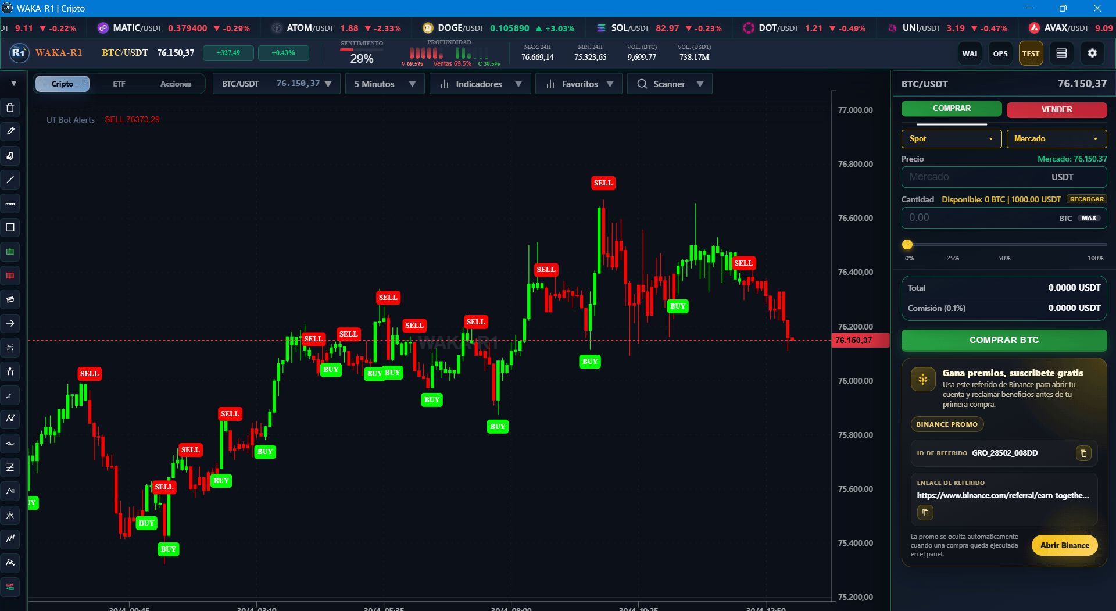Select the sine wave tool
Image resolution: width=1116 pixels, height=611 pixels.
[10, 444]
